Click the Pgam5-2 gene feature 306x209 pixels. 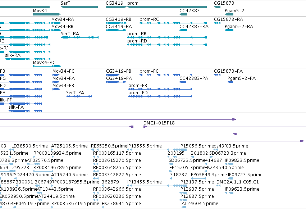(x=229, y=14)
